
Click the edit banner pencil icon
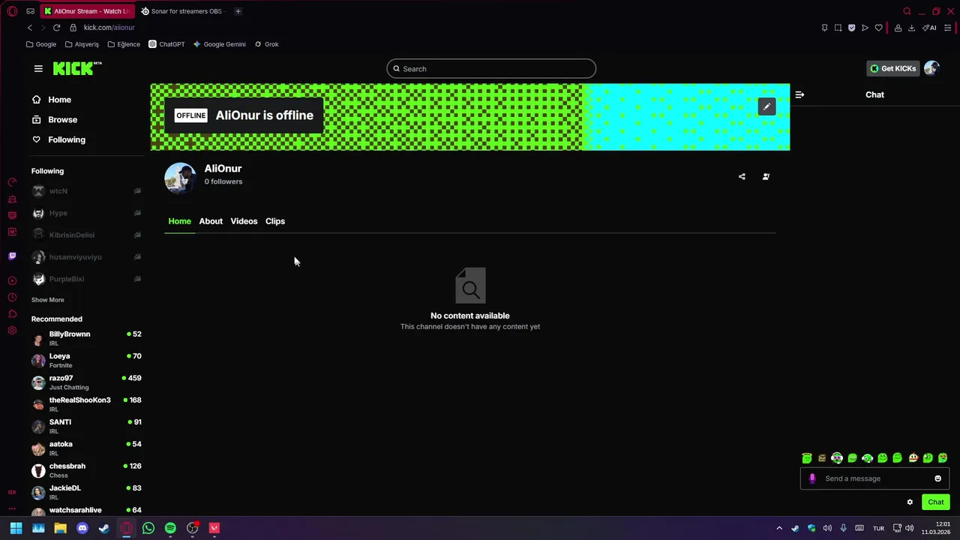point(766,106)
